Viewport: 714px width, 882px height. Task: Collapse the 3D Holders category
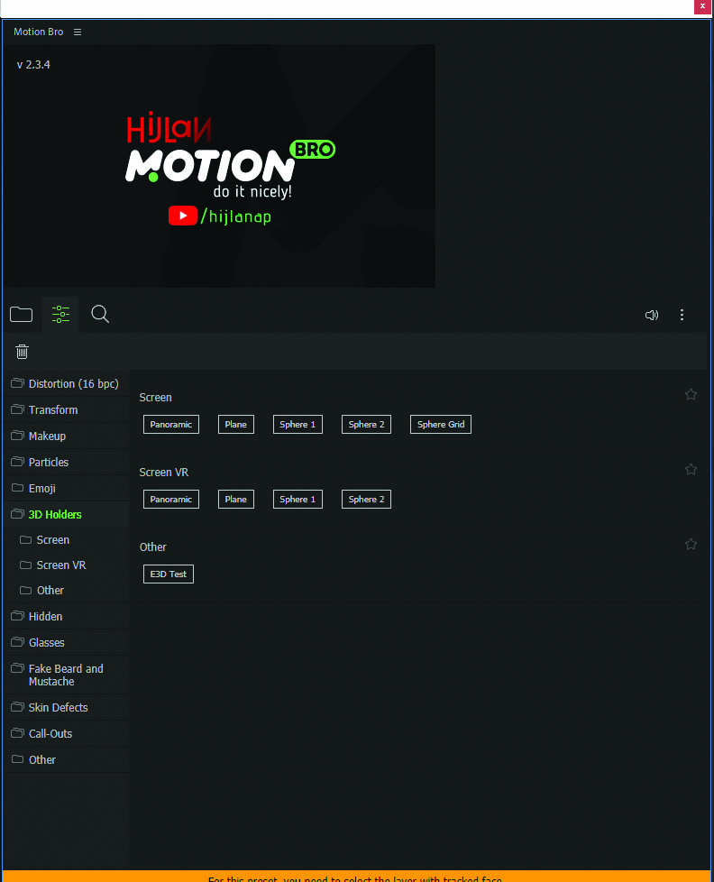pyautogui.click(x=66, y=514)
